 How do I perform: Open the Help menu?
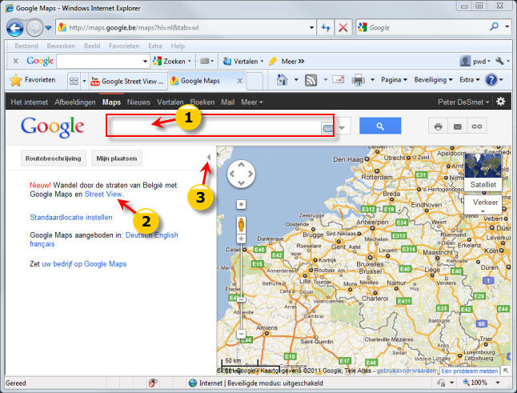(178, 46)
